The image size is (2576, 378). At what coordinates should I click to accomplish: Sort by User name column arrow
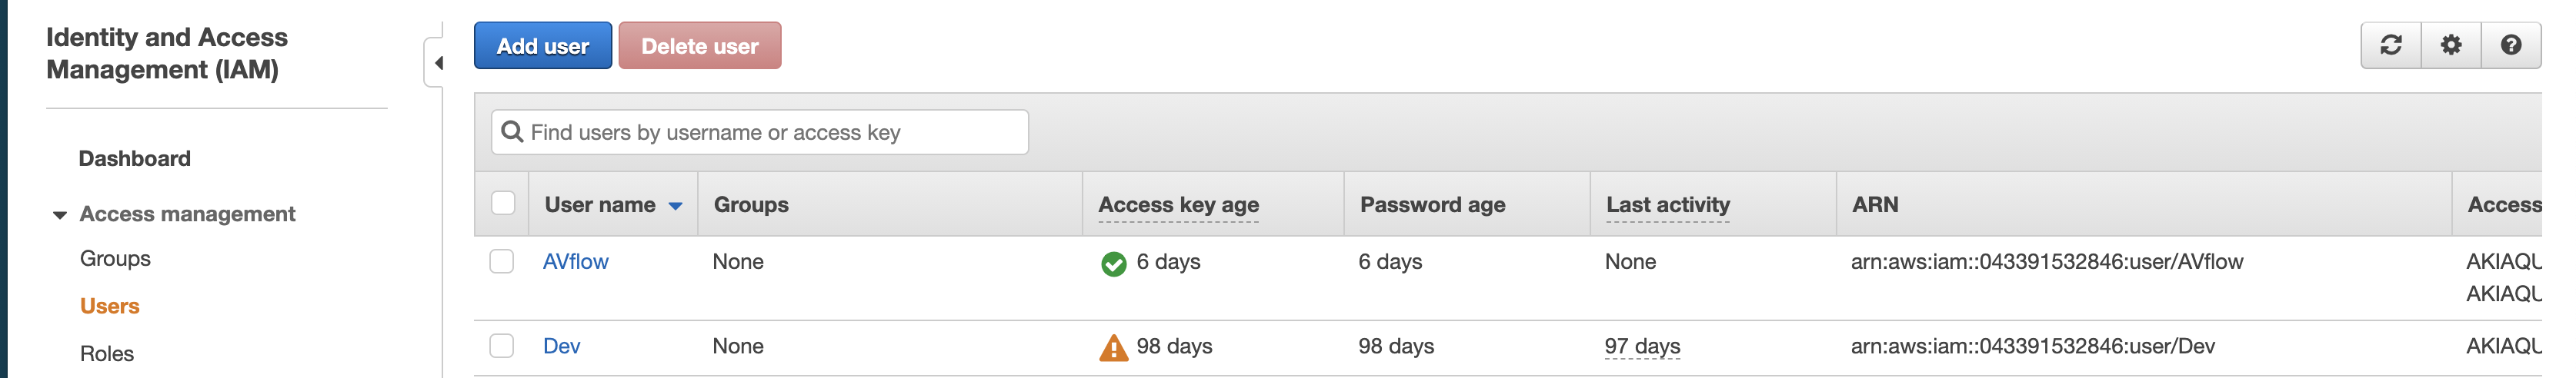click(676, 207)
